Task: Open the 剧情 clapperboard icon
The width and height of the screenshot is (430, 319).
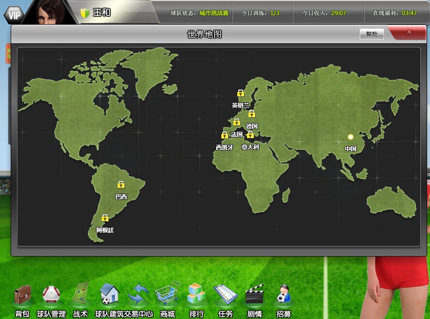Action: pos(255,293)
